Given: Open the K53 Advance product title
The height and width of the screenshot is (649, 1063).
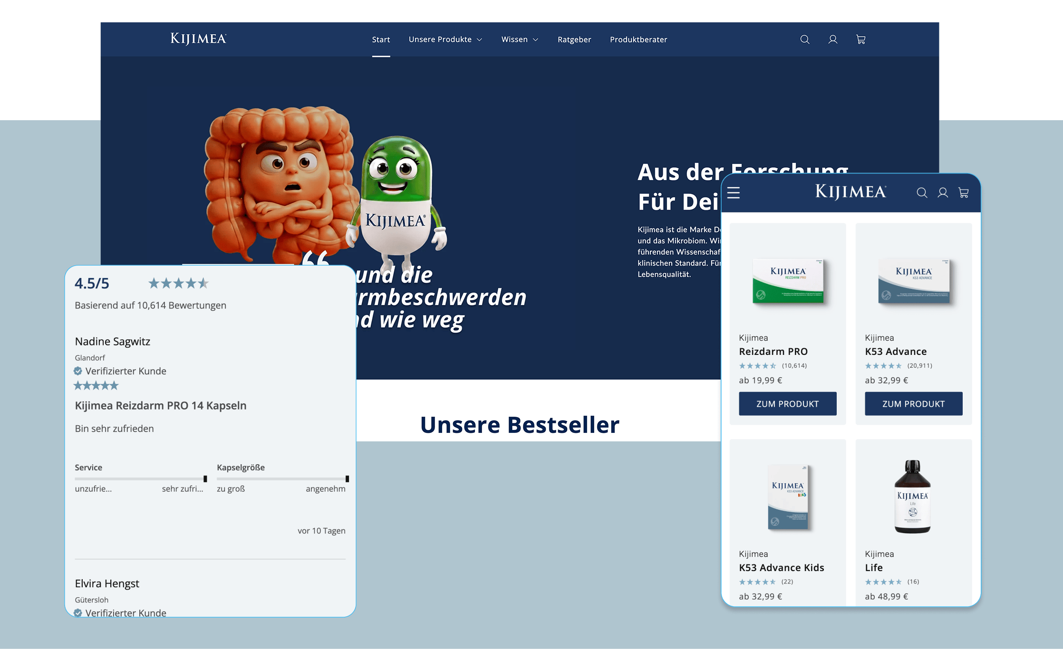Looking at the screenshot, I should point(896,351).
